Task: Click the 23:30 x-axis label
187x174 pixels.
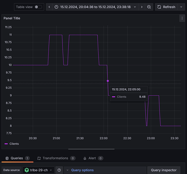Action: [x=174, y=138]
